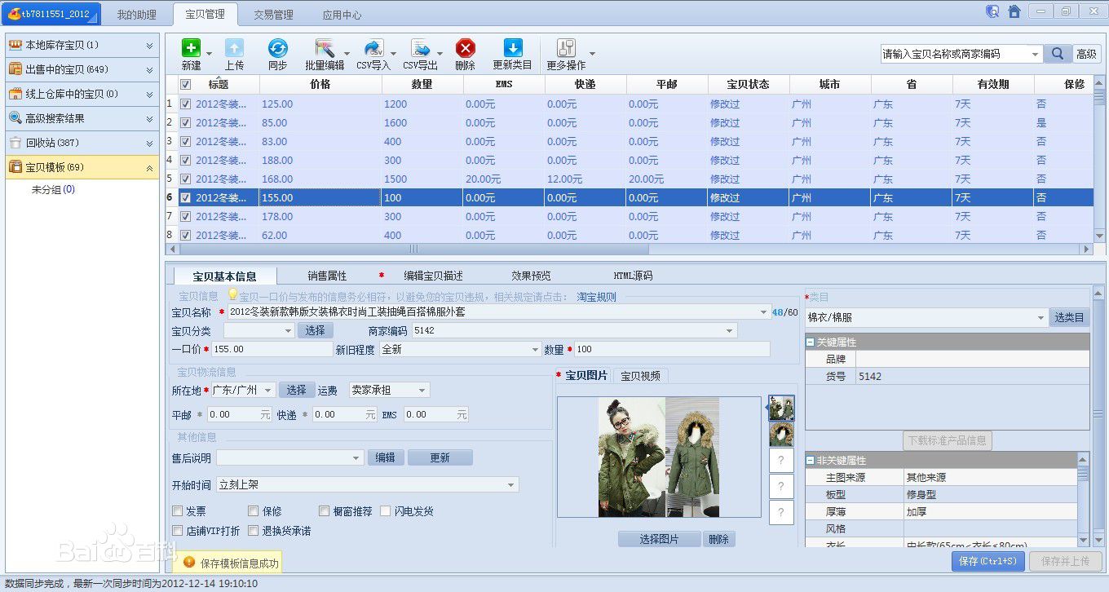Viewport: 1109px width, 592px height.
Task: Switch to the 交易管理 tab
Action: point(273,15)
